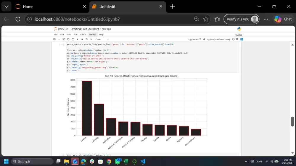Click the scrollbar up arrow
296x166 pixels.
pos(292,45)
